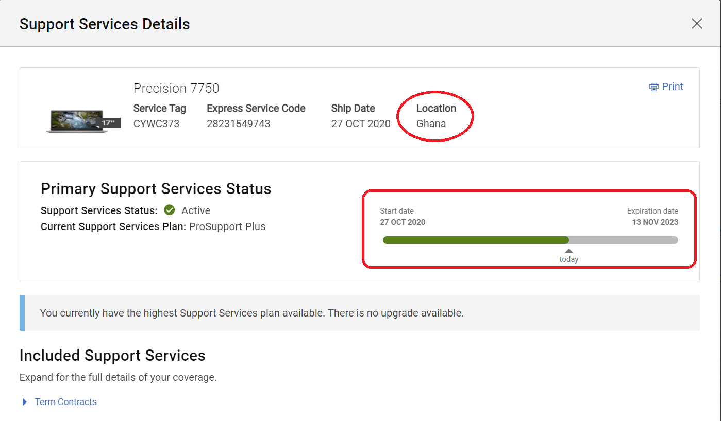Click the Express Service Code number 28231549743
721x421 pixels.
(x=239, y=124)
